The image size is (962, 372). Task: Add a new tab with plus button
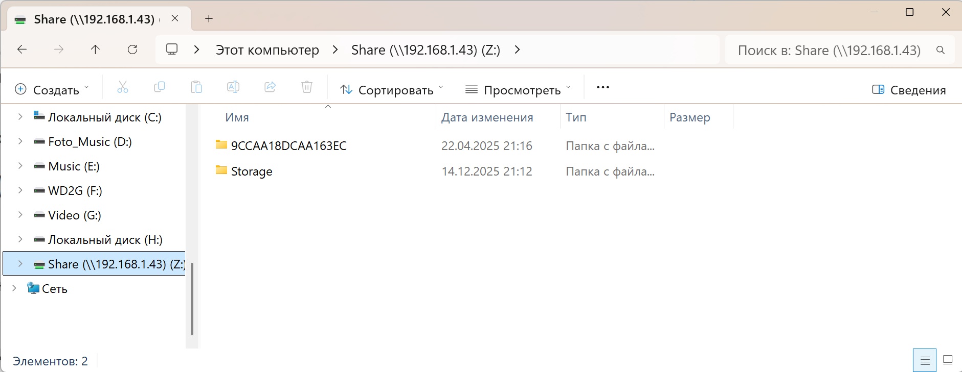click(209, 19)
